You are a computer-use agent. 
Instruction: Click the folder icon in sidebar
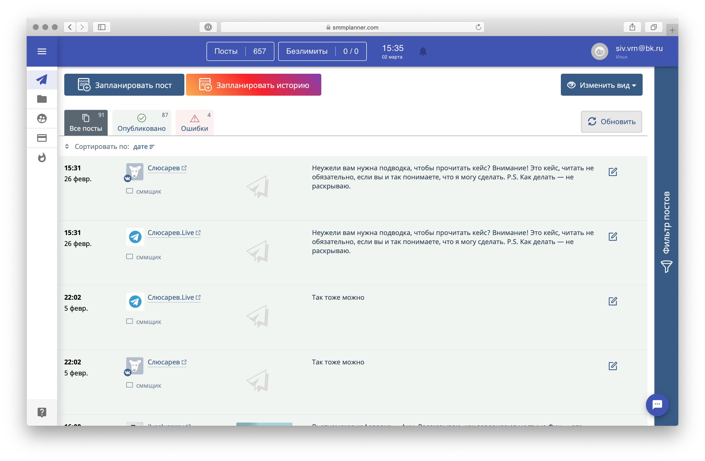pyautogui.click(x=42, y=99)
